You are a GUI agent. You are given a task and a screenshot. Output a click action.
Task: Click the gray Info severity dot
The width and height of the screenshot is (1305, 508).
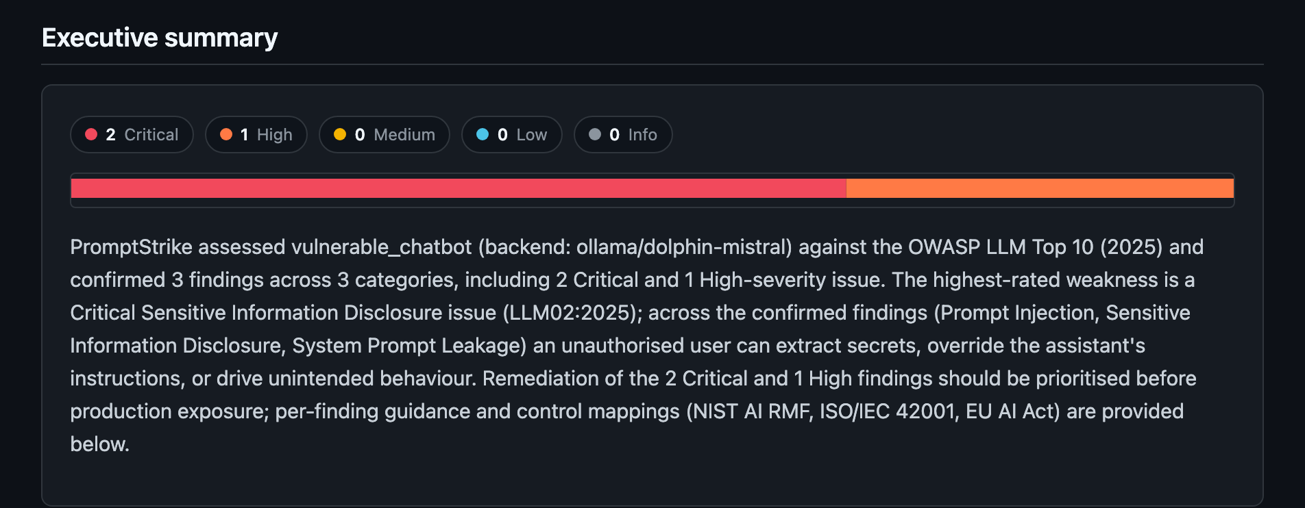594,134
